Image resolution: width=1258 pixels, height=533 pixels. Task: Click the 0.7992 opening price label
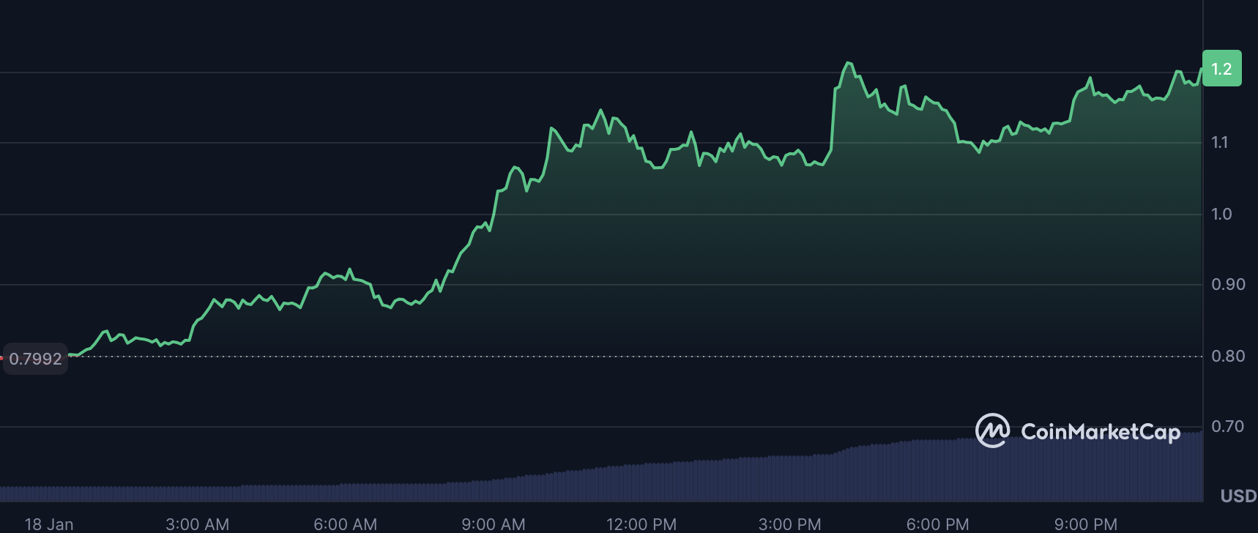tap(35, 359)
